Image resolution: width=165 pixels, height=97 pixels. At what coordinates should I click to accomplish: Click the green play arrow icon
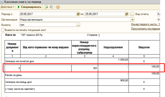tap(19, 7)
